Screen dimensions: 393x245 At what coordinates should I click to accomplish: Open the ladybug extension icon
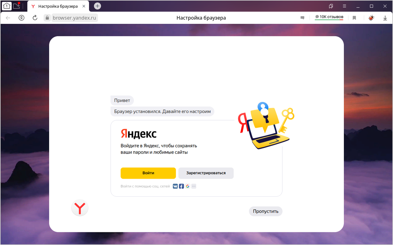(371, 18)
